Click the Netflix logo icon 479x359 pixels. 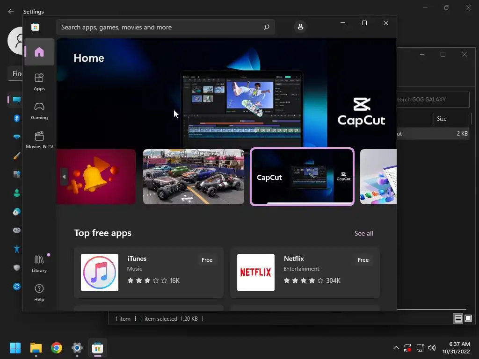pos(256,273)
